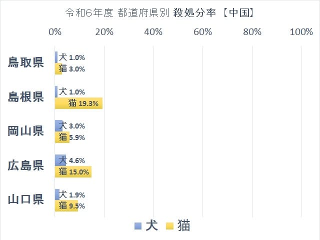
Task: Click the blue 犬 legend swatch
Action: click(x=138, y=226)
